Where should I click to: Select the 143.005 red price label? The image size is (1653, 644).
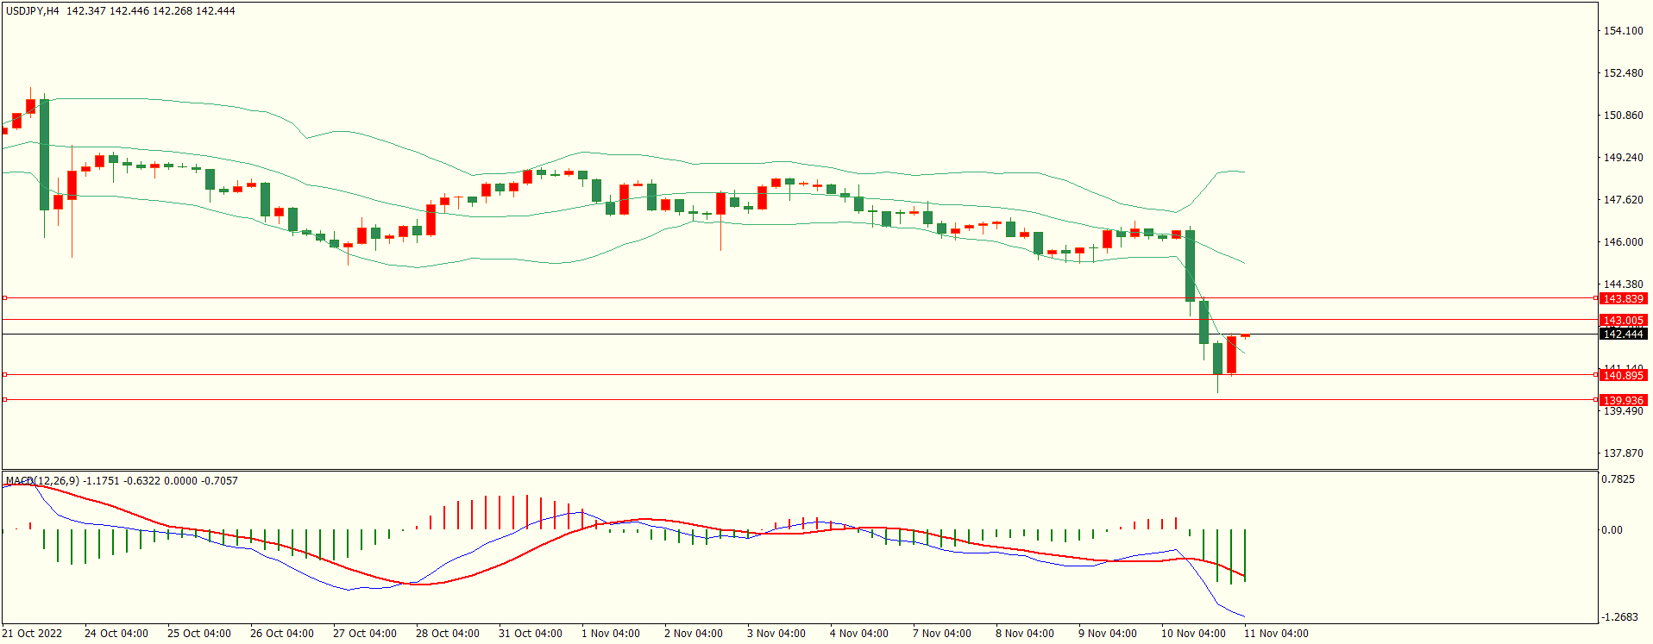point(1622,320)
